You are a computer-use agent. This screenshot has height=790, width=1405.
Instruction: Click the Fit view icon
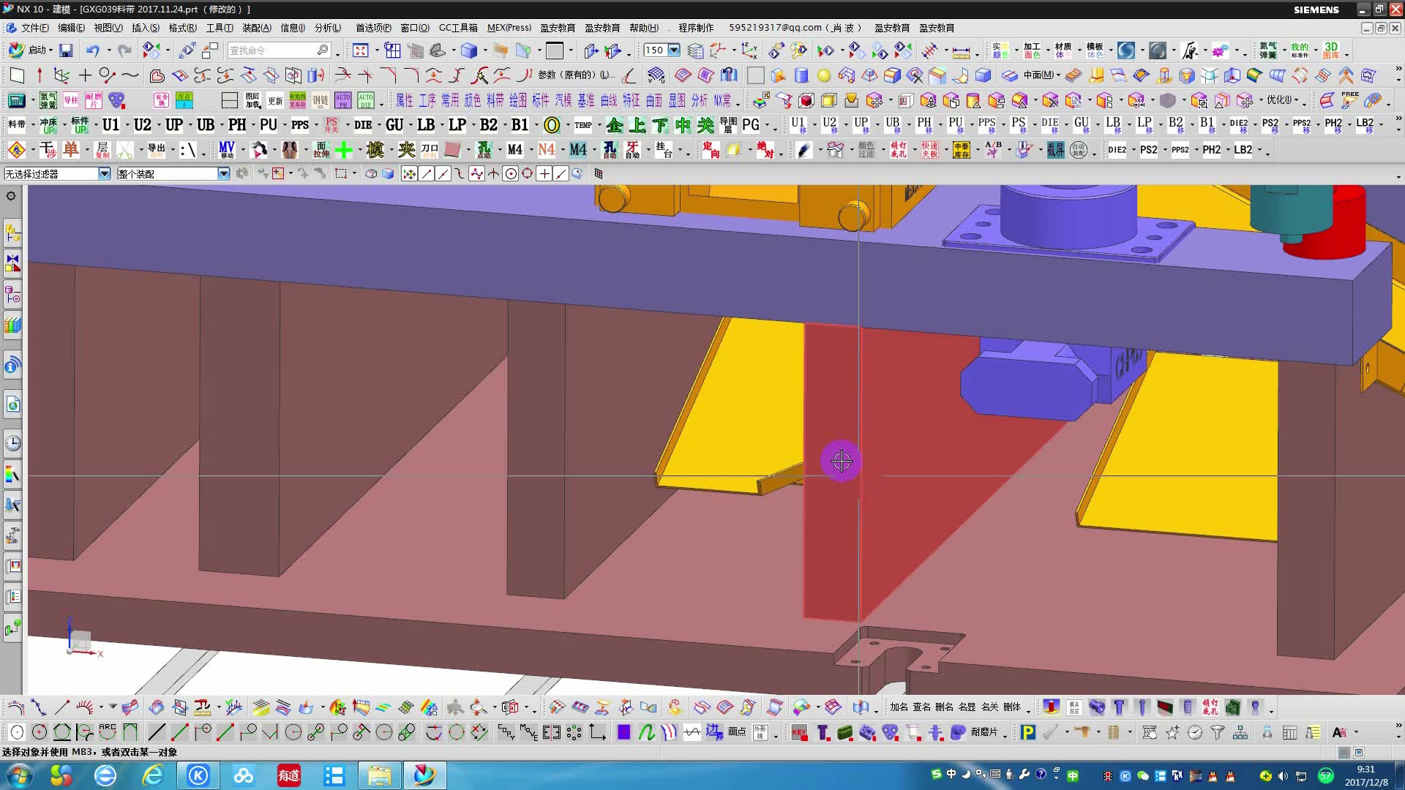tap(360, 50)
